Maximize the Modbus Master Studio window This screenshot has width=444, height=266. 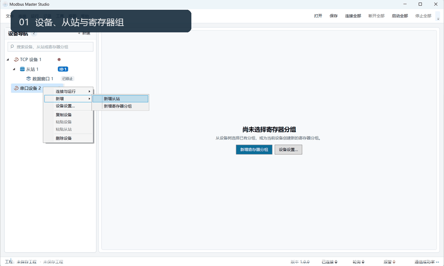pyautogui.click(x=420, y=4)
